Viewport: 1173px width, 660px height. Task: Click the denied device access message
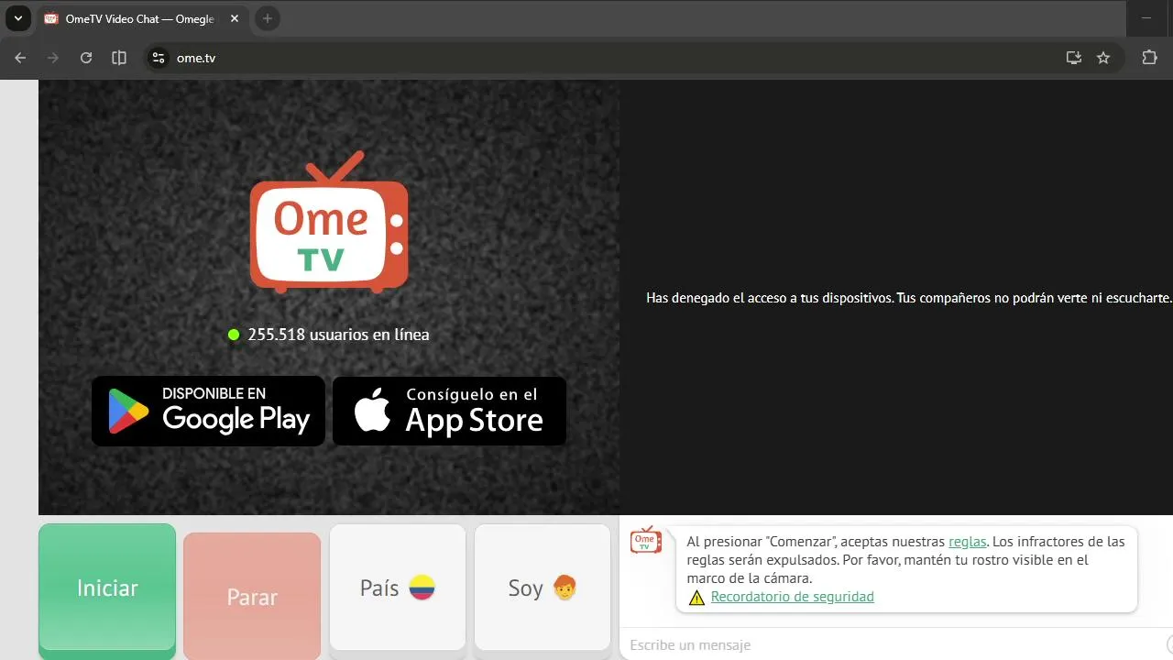[x=909, y=298]
